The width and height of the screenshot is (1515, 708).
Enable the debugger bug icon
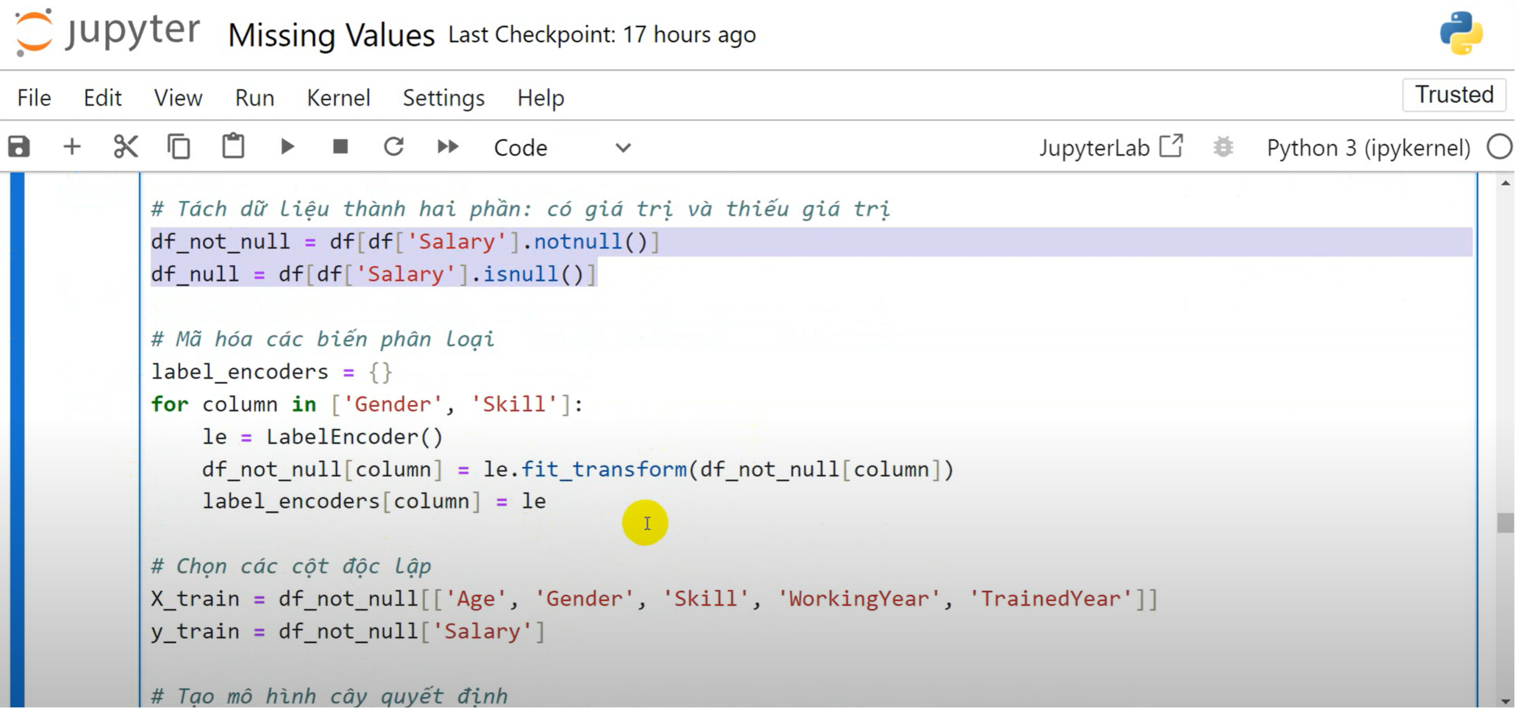click(1223, 147)
